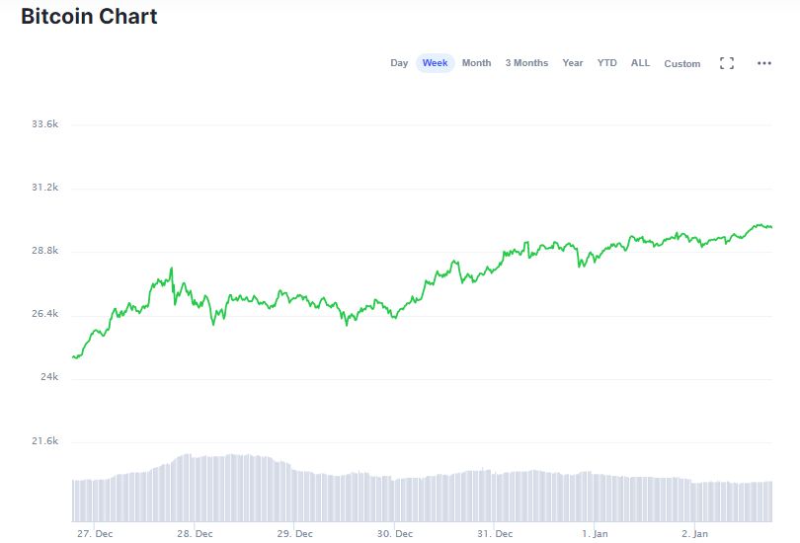This screenshot has height=543, width=800.
Task: Select the Year time range
Action: pos(573,63)
